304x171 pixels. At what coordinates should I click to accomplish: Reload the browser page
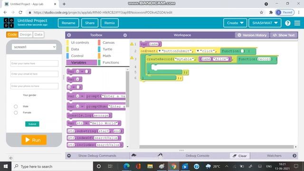[x=20, y=12]
